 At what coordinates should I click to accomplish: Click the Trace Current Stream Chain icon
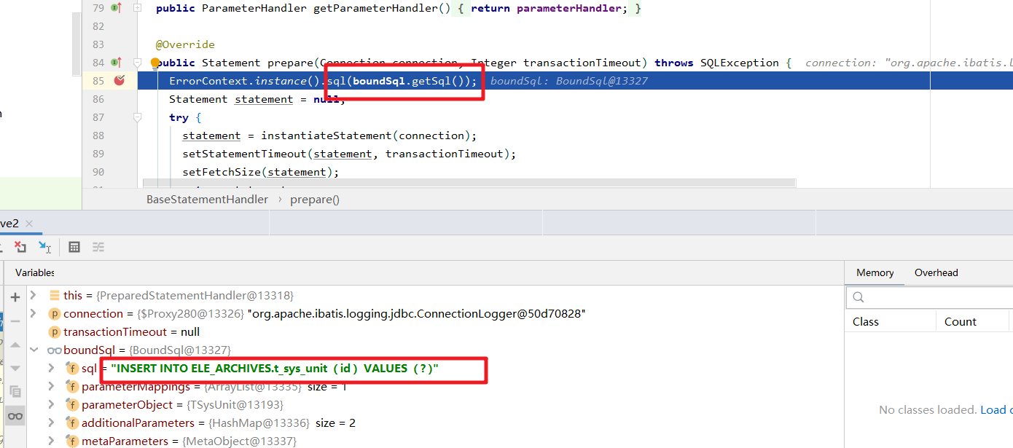[x=98, y=247]
